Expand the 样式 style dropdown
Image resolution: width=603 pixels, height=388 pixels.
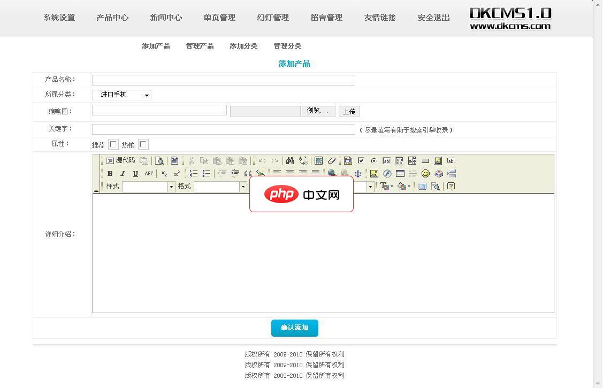coord(171,187)
